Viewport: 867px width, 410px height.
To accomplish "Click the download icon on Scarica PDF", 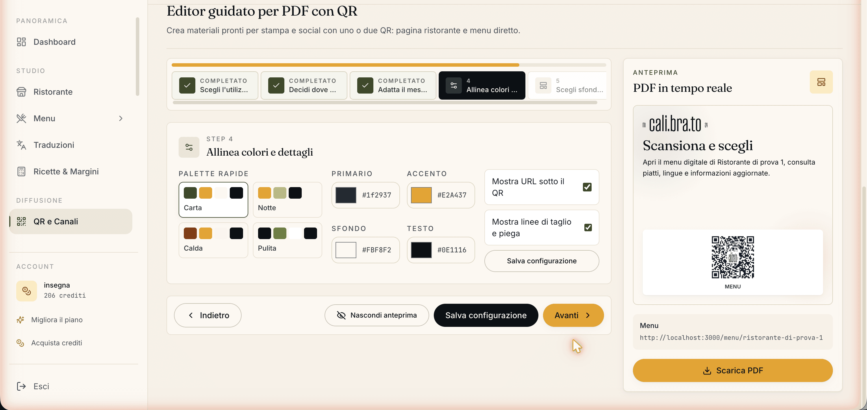I will pos(707,370).
